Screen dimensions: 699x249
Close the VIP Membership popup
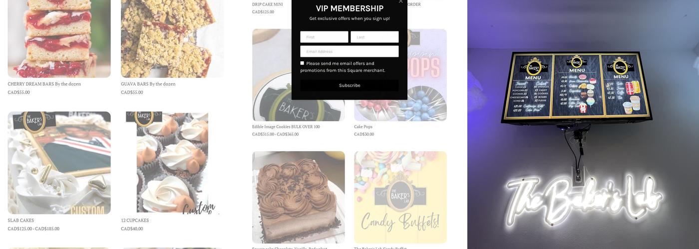click(400, 1)
